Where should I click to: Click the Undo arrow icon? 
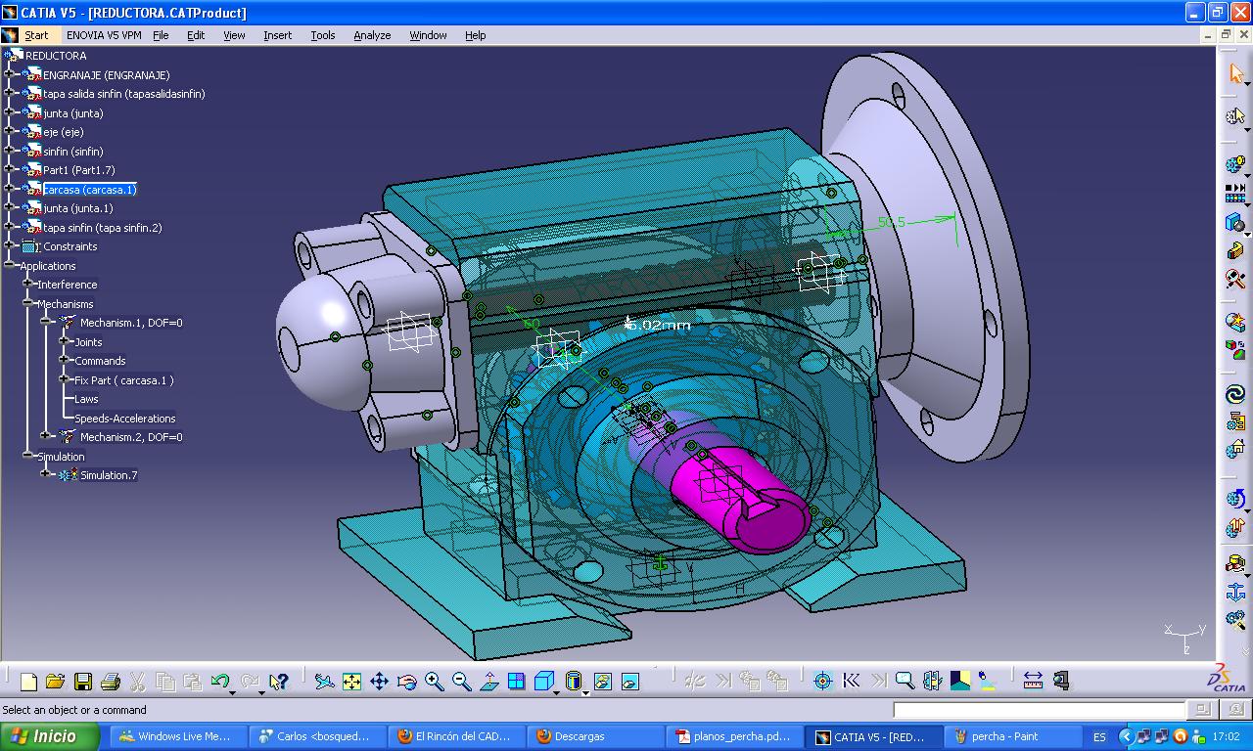pos(219,682)
